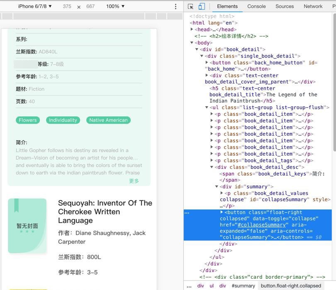Screen dimensions: 336x290
Task: Click the Individuality tag
Action: [x=63, y=120]
